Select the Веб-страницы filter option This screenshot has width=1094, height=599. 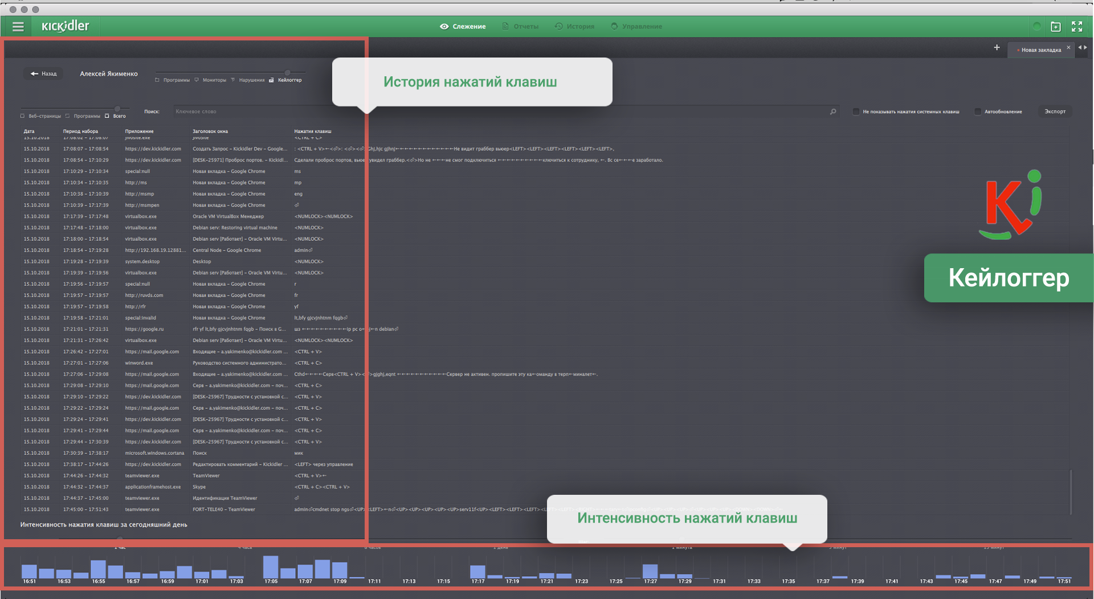(40, 116)
